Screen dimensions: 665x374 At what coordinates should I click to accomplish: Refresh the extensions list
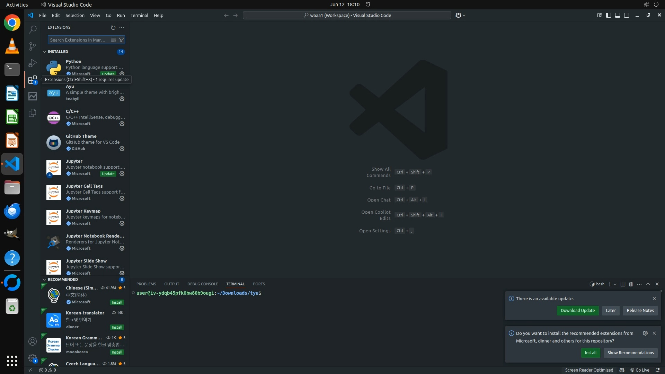pyautogui.click(x=113, y=28)
